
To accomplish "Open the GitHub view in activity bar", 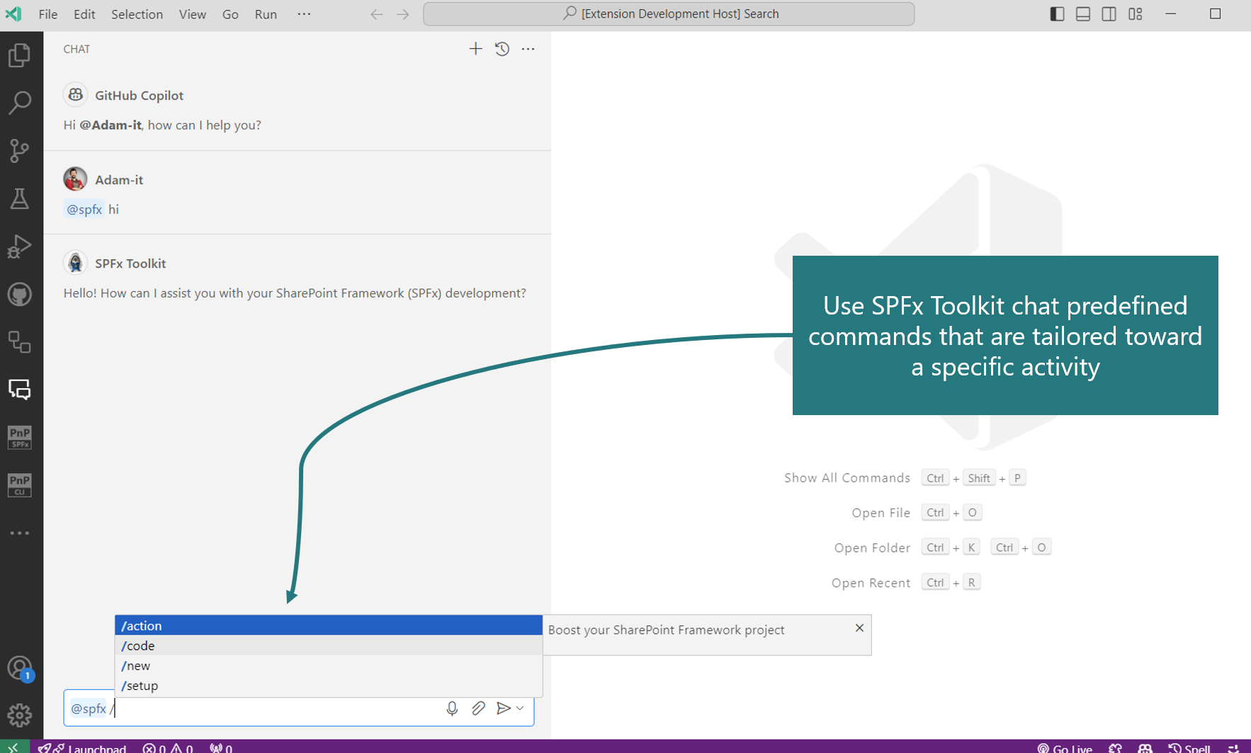I will [x=20, y=294].
